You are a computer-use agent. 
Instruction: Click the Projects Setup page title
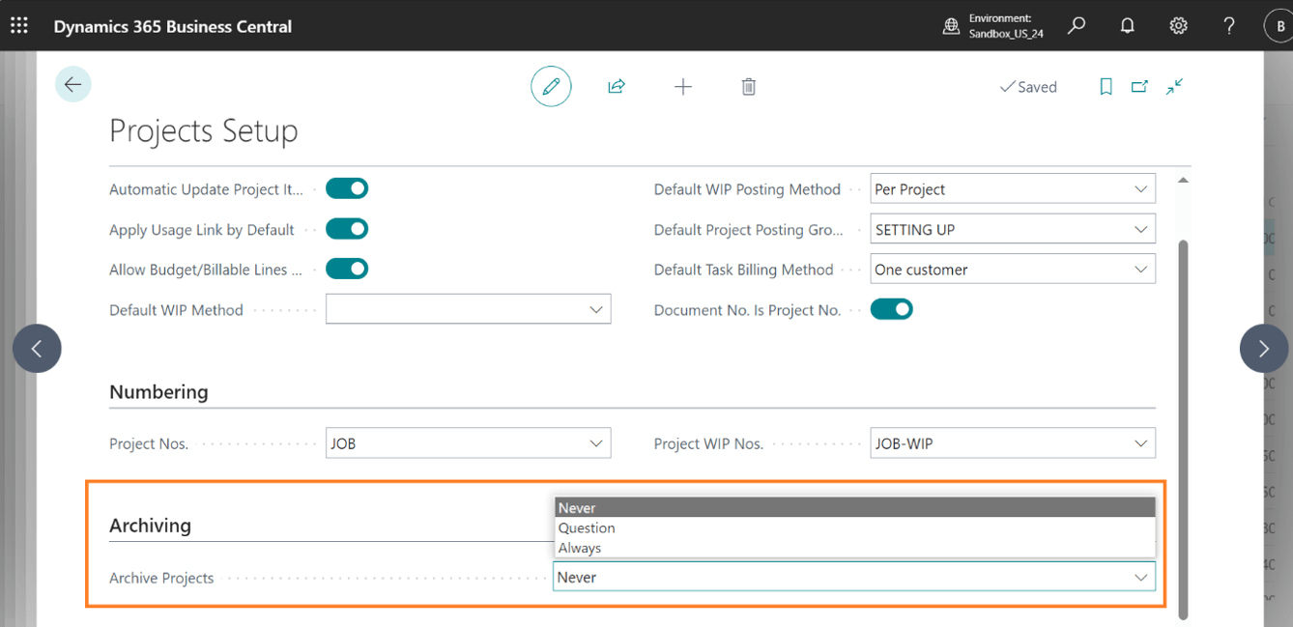pos(204,130)
